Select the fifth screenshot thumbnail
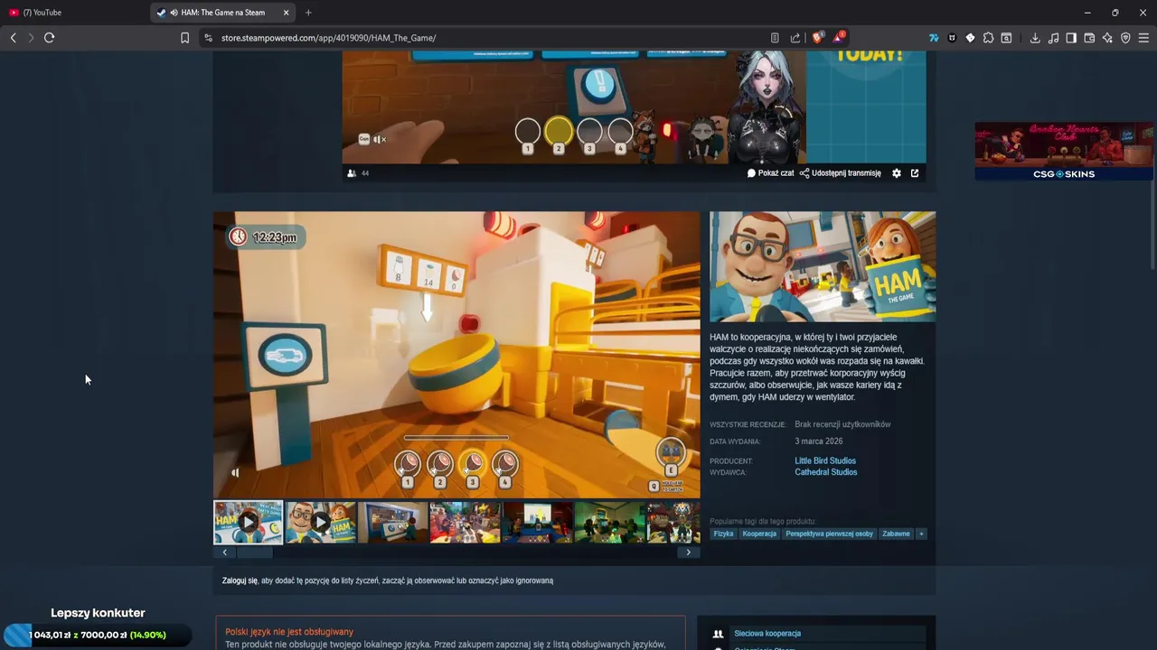Viewport: 1157px width, 650px height. coord(538,522)
